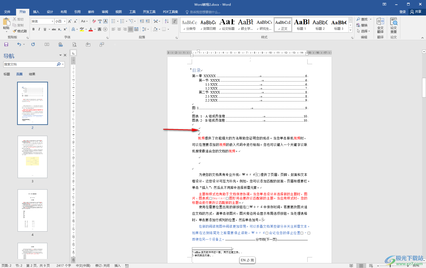Open Change Case Aa dropdown
Image resolution: width=426 pixels, height=268 pixels.
click(84, 21)
